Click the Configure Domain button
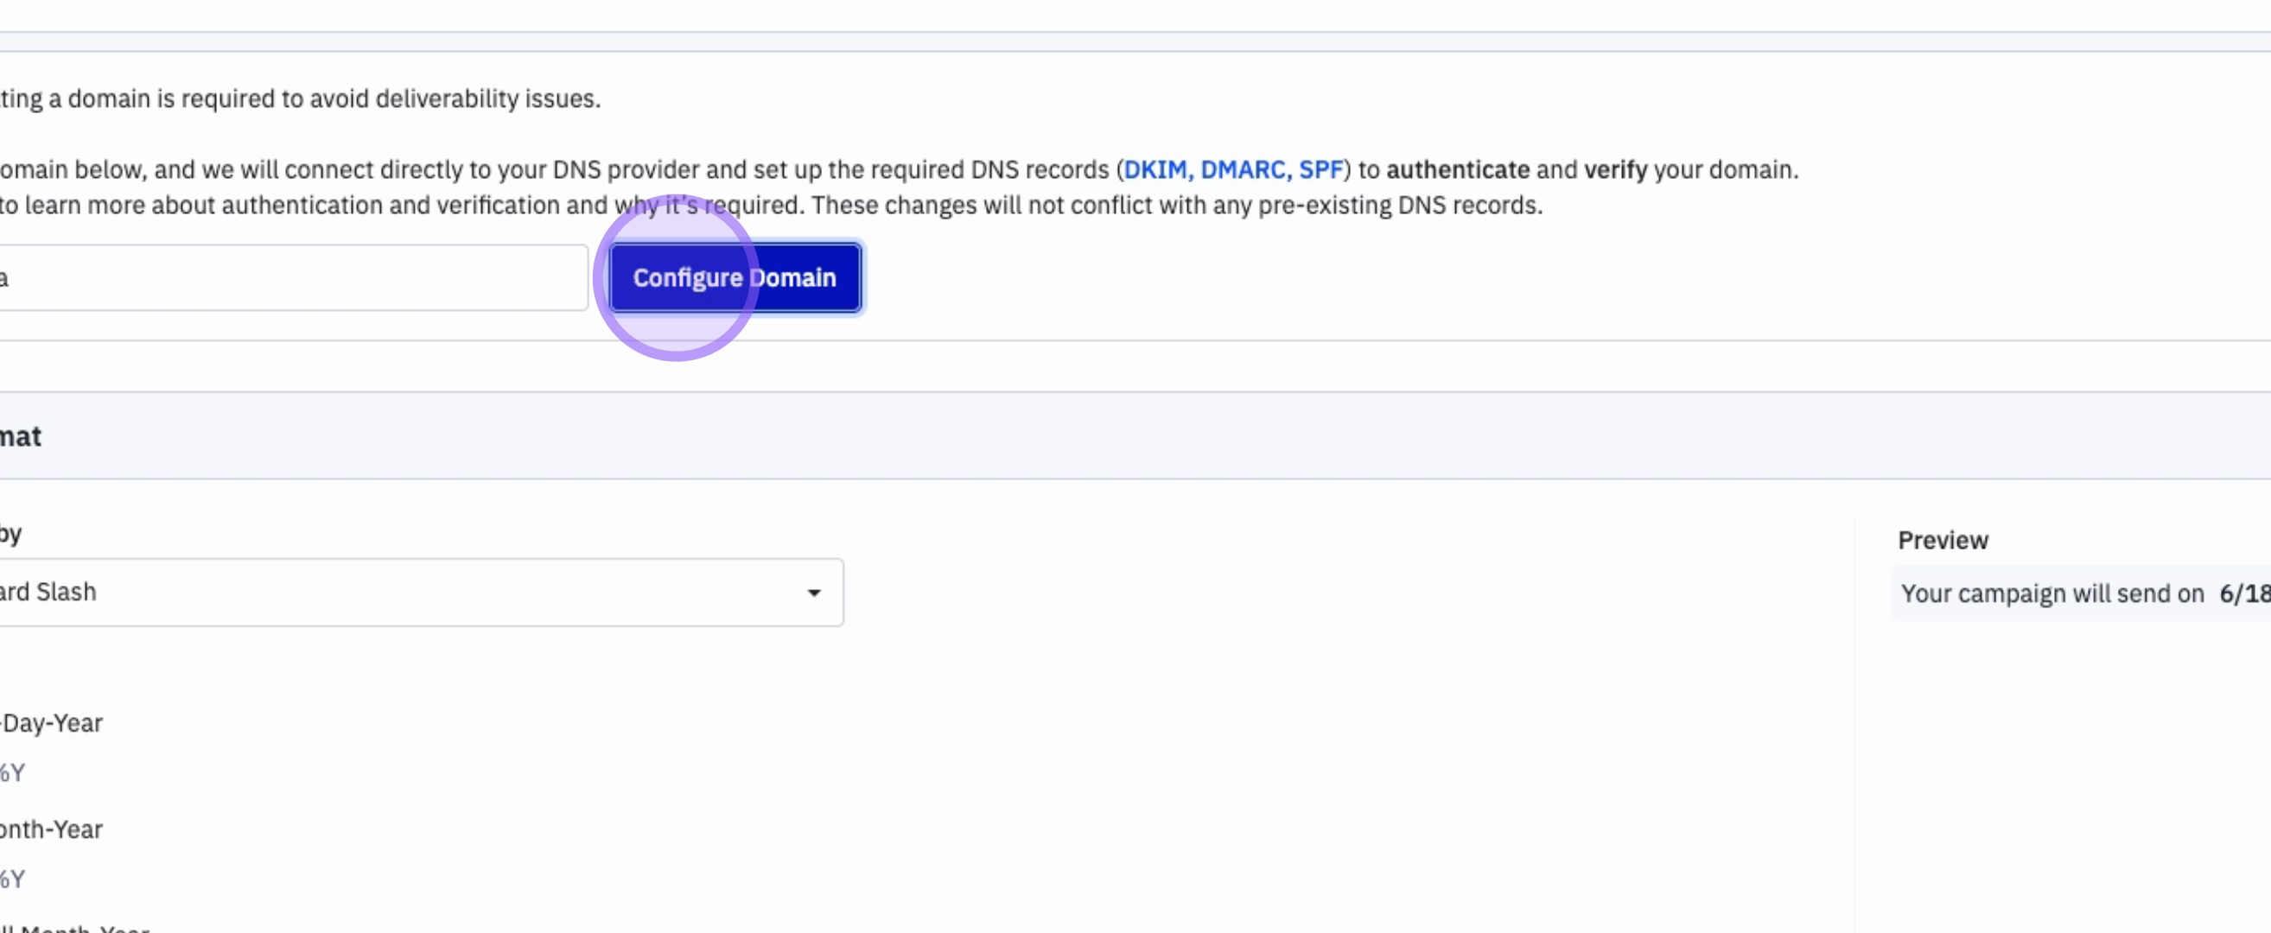This screenshot has width=2271, height=933. 734,277
